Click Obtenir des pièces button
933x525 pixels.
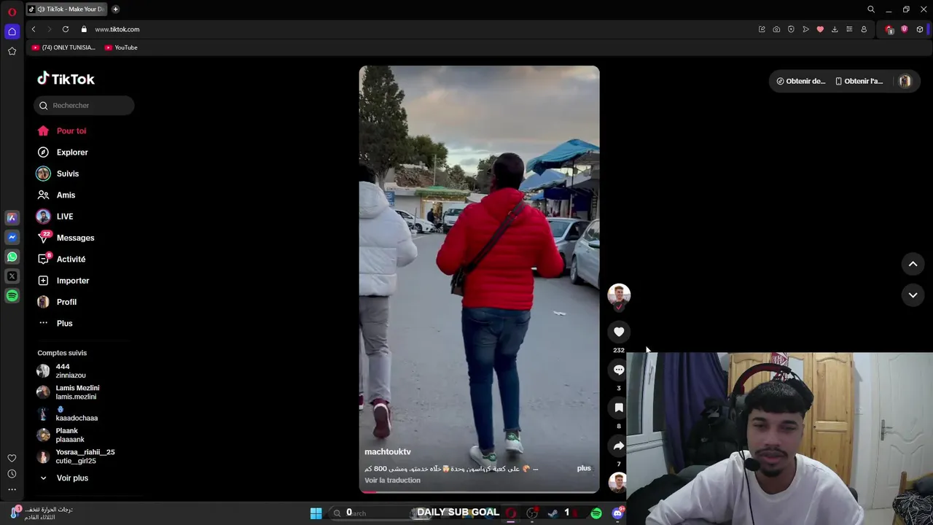point(801,81)
